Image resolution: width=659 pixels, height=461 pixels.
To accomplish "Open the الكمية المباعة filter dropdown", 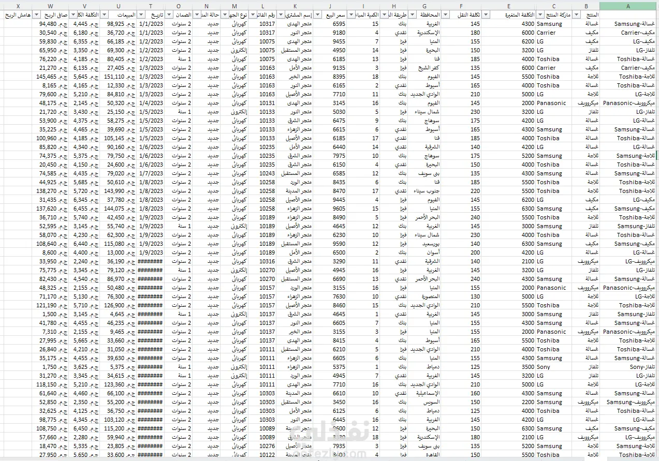I will (x=351, y=15).
